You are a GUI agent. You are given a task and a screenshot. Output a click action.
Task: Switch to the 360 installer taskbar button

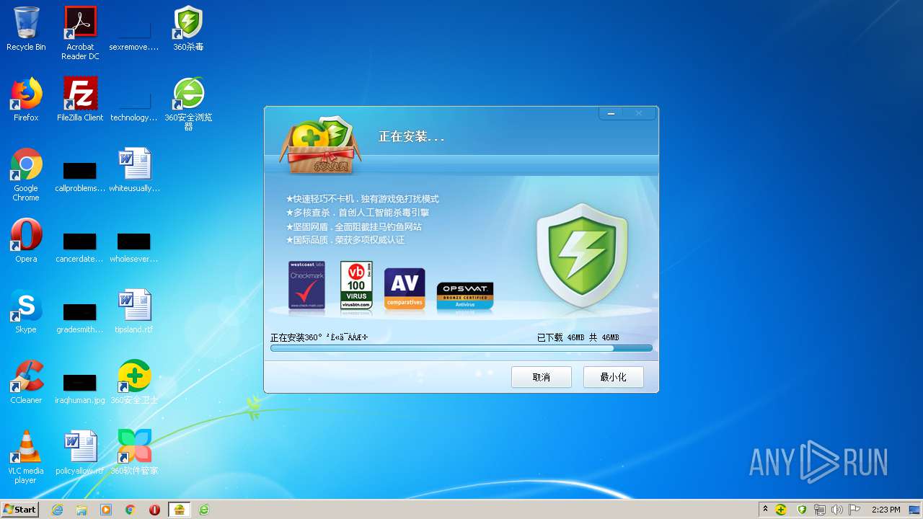180,510
